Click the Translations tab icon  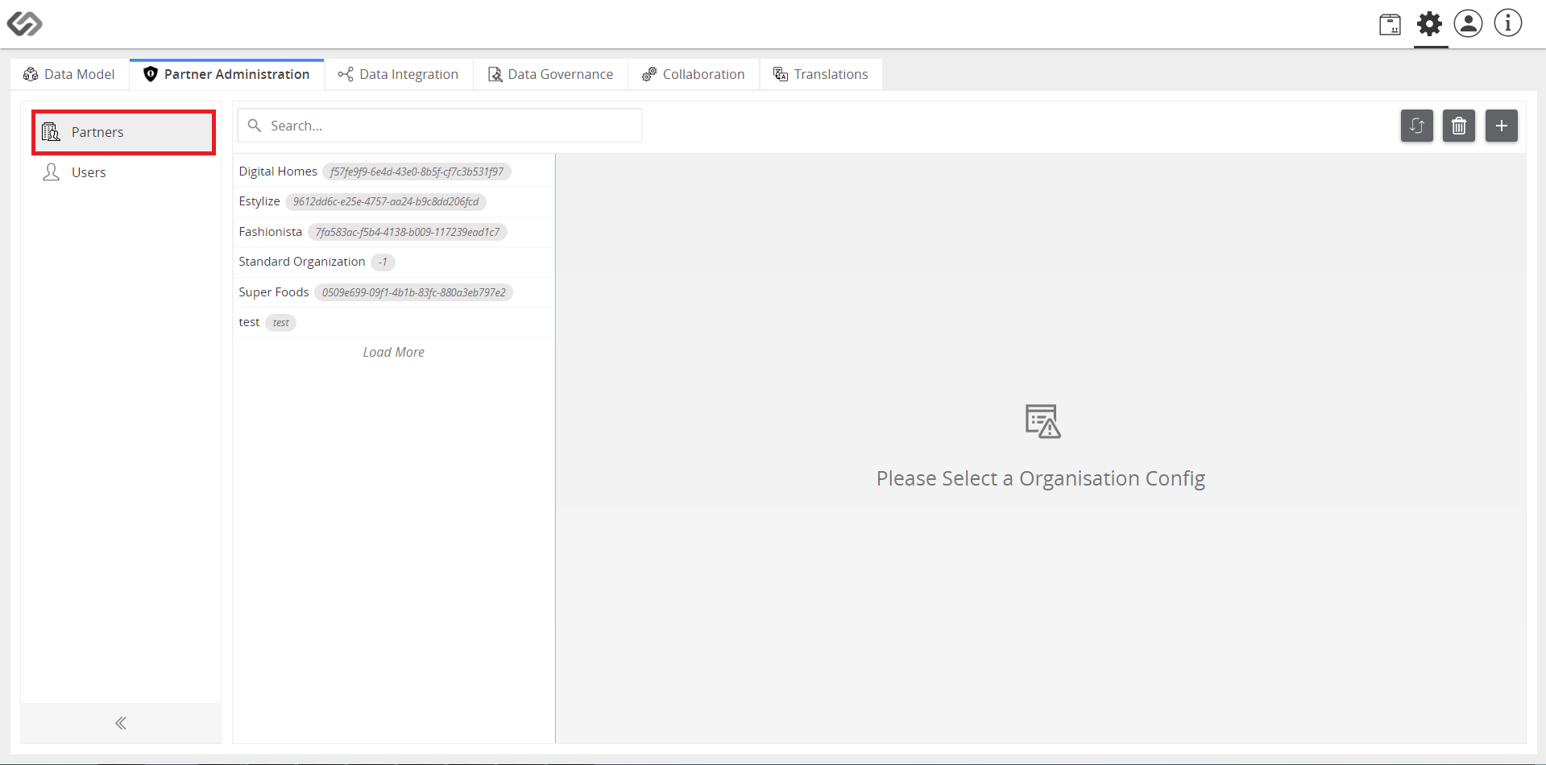coord(781,74)
